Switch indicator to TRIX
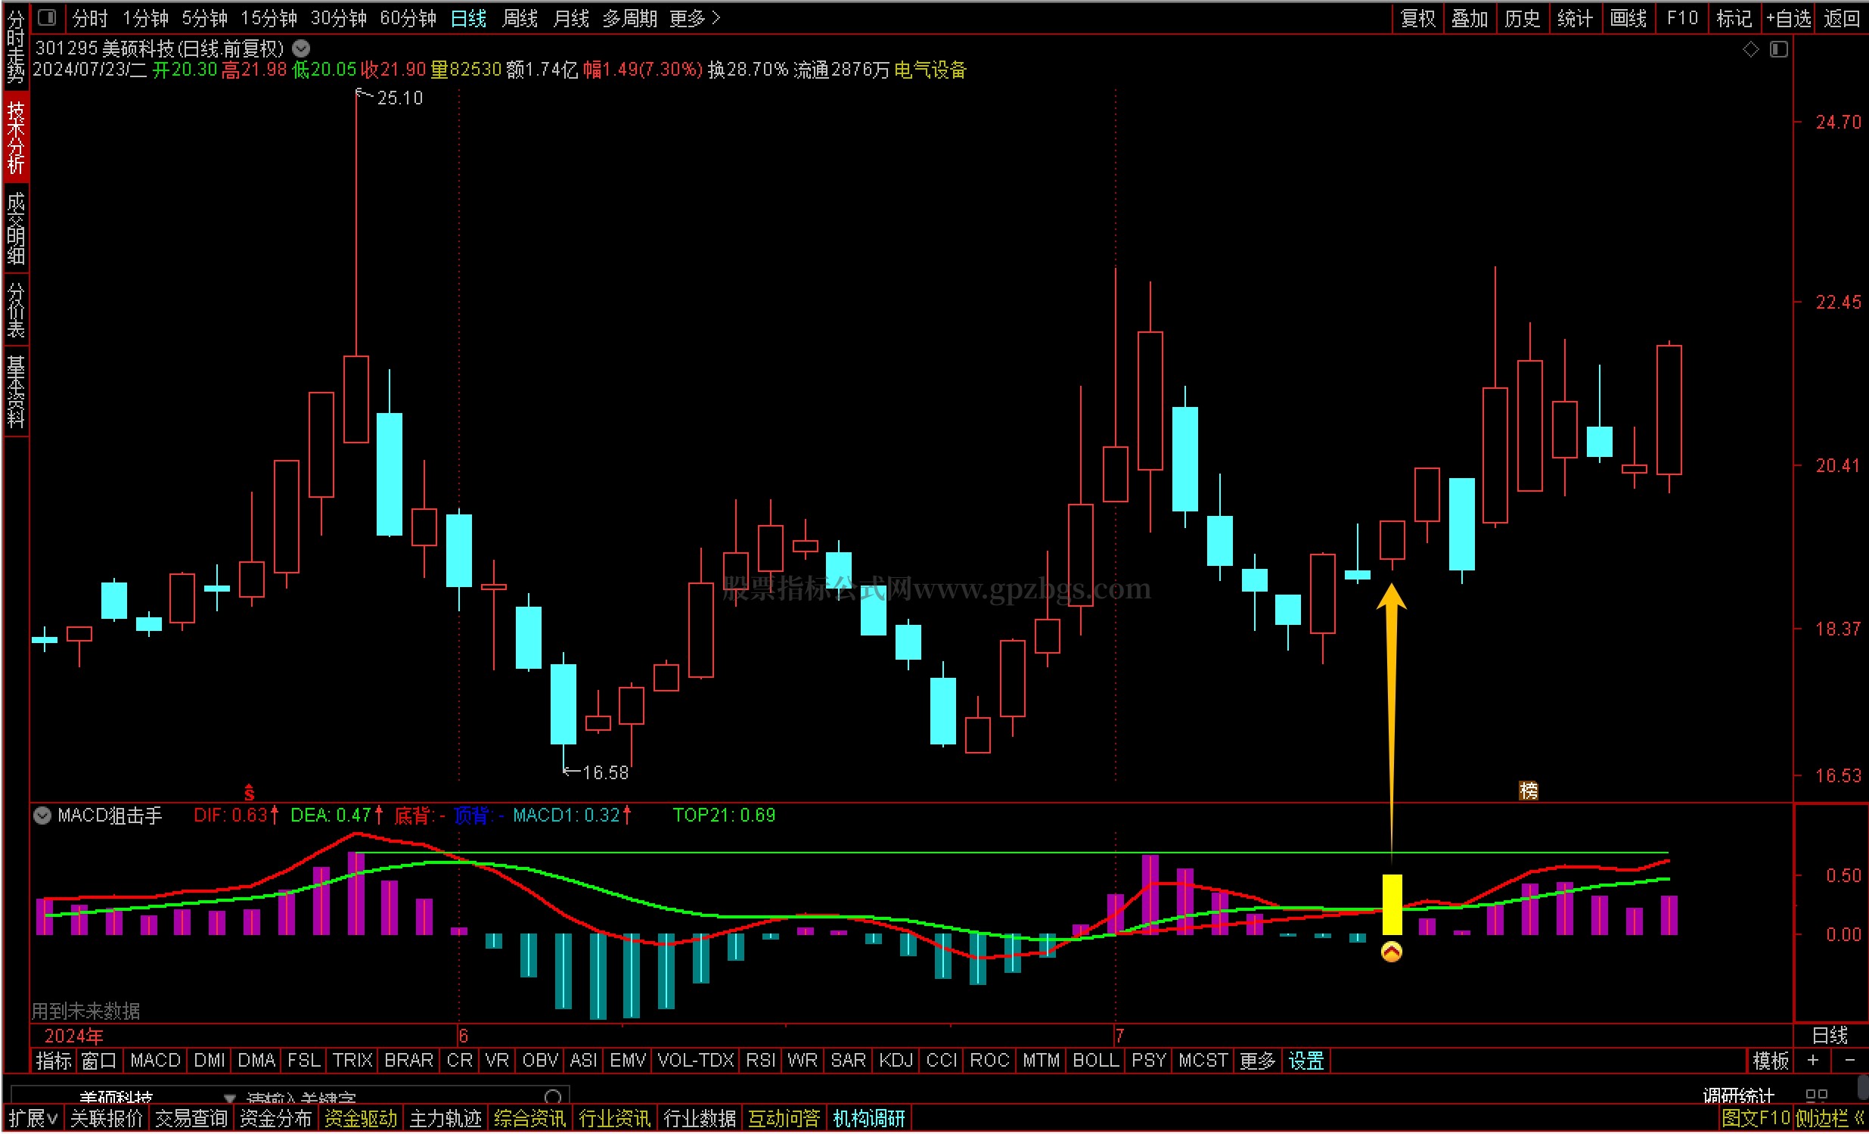 click(352, 1061)
